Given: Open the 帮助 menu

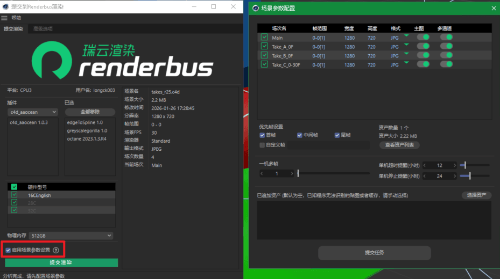Looking at the screenshot, I should pos(16,18).
